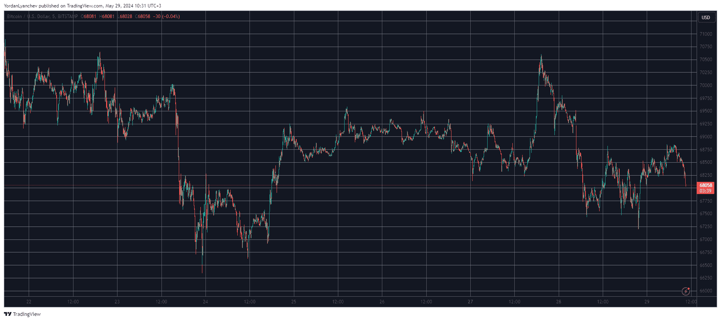Click the 70750 price axis label
This screenshot has width=721, height=321.
(706, 47)
